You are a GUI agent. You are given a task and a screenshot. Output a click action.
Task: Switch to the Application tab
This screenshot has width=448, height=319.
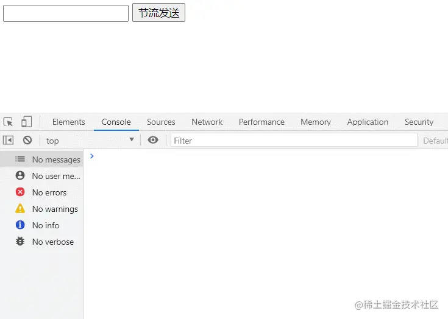click(x=368, y=122)
